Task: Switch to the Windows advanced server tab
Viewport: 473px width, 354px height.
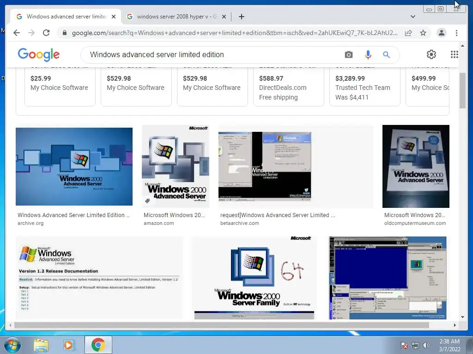Action: coord(66,17)
